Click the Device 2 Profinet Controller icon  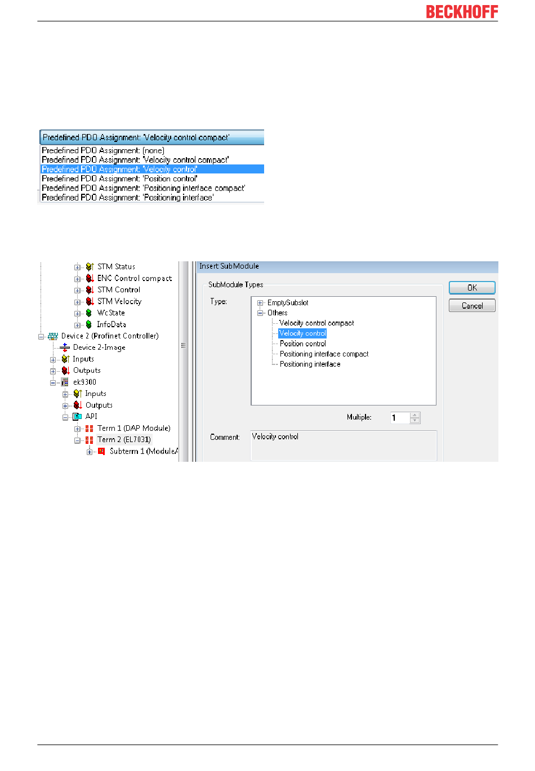[x=53, y=336]
